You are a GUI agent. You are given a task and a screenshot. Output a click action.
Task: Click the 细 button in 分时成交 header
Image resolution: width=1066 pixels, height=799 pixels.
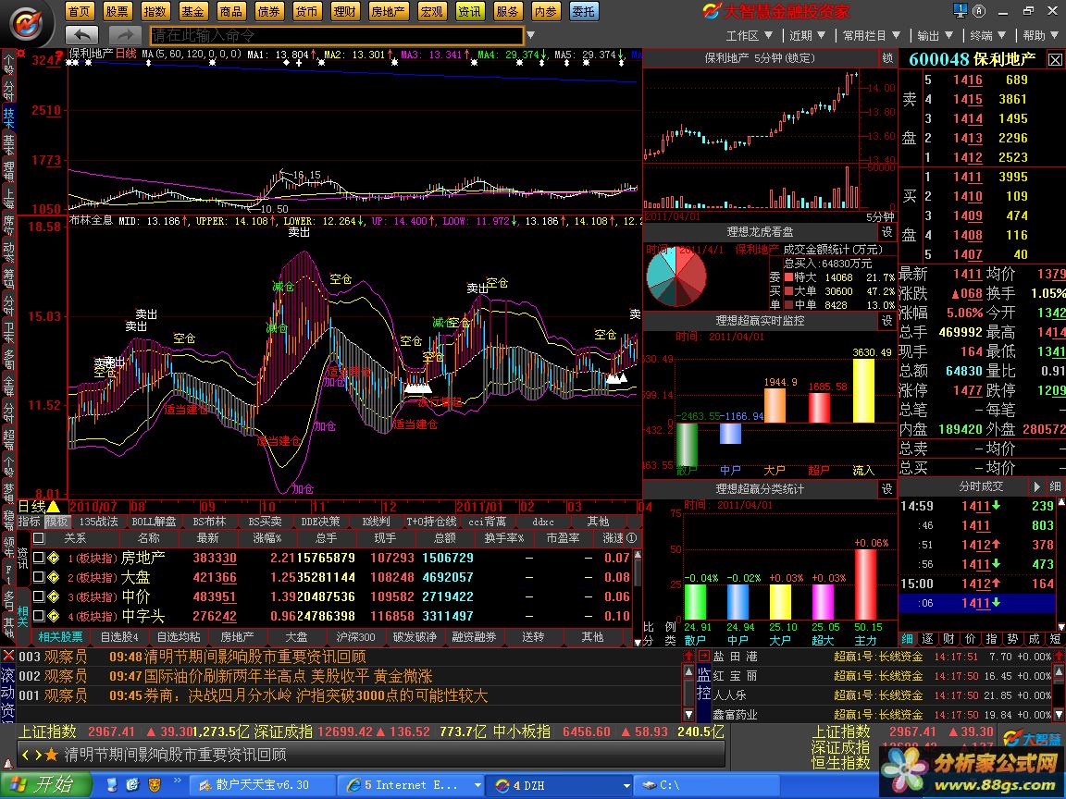(1055, 486)
